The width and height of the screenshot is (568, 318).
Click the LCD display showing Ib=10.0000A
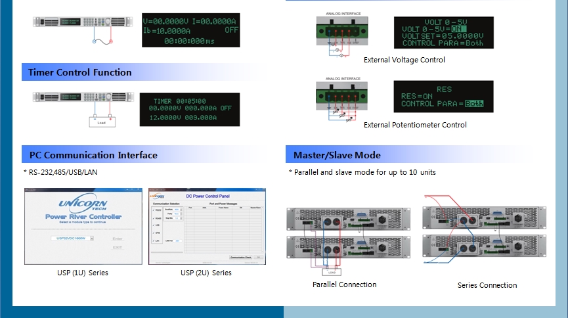(191, 30)
